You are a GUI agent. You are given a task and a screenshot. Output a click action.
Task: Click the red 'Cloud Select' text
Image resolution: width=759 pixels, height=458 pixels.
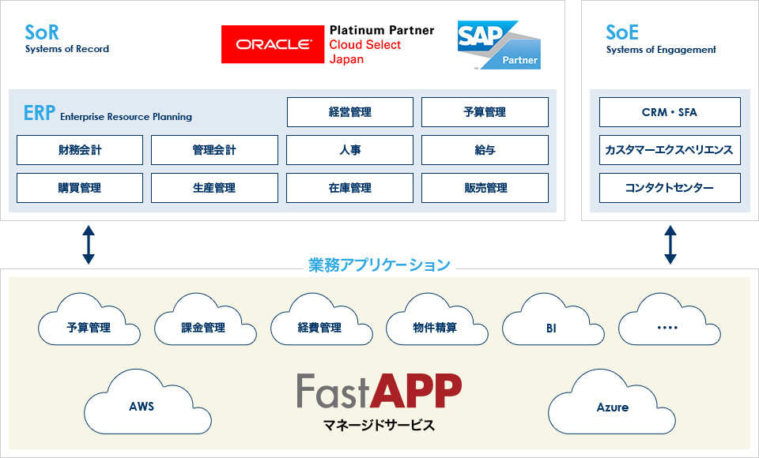(365, 44)
